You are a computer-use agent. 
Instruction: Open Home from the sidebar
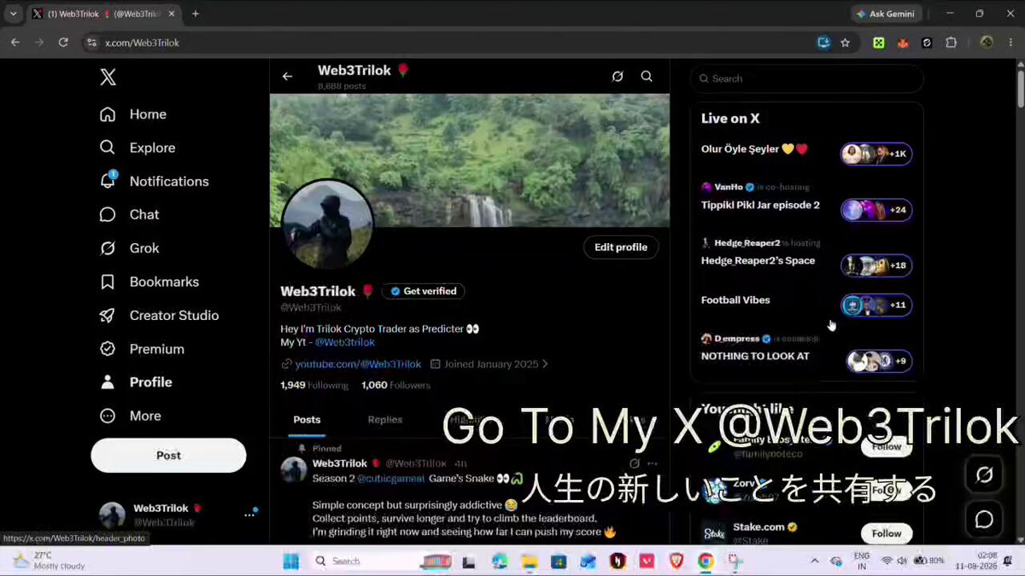pos(133,114)
